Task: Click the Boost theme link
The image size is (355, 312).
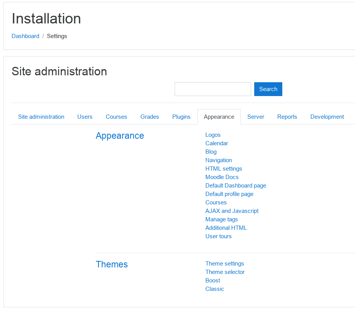Action: tap(213, 280)
